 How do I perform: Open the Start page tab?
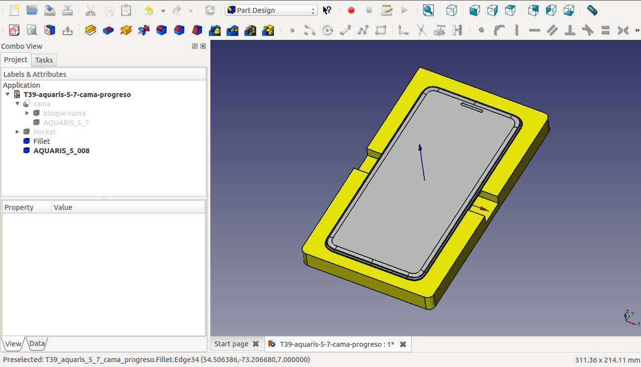(231, 344)
